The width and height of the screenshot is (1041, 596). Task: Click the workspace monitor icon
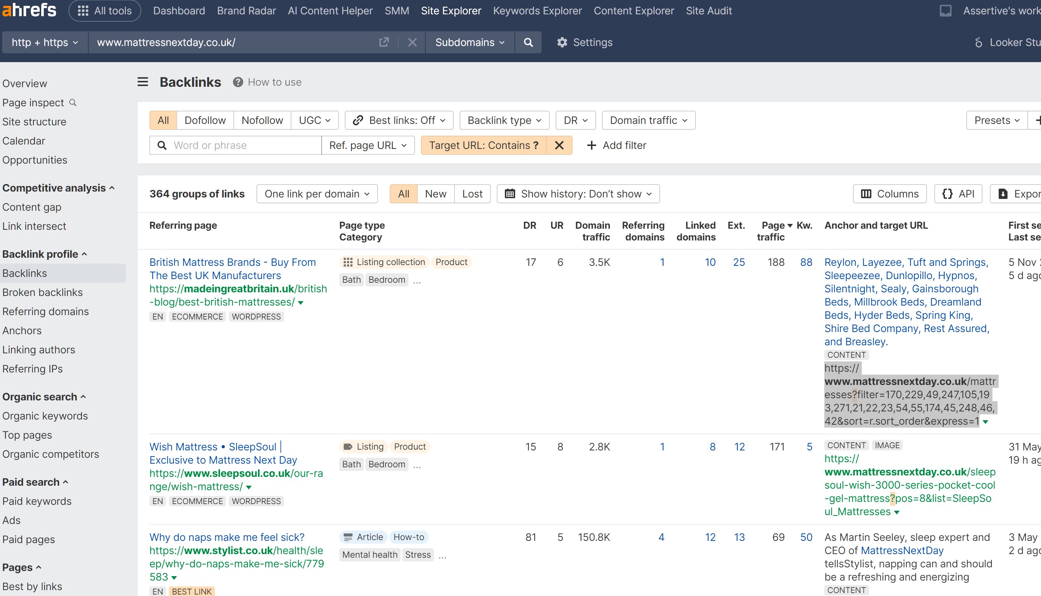click(x=946, y=11)
